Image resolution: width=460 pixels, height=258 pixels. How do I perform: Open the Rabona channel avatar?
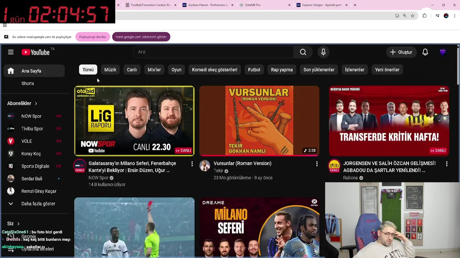[334, 166]
